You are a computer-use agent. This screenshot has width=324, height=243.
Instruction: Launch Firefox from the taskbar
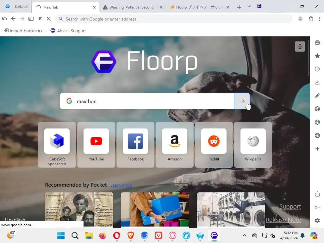pos(103,235)
